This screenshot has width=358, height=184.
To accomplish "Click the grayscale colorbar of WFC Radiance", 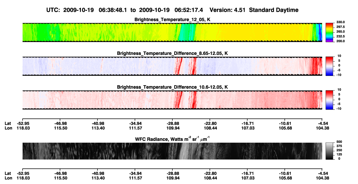I will point(329,151).
